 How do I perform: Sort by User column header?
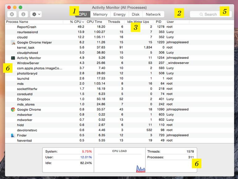click(x=170, y=22)
